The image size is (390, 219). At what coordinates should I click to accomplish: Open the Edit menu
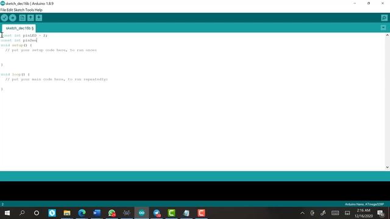coord(10,10)
